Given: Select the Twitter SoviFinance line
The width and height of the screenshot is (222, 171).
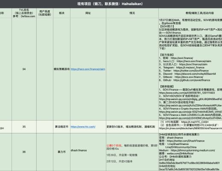Looking at the screenshot, I should click(184, 71).
